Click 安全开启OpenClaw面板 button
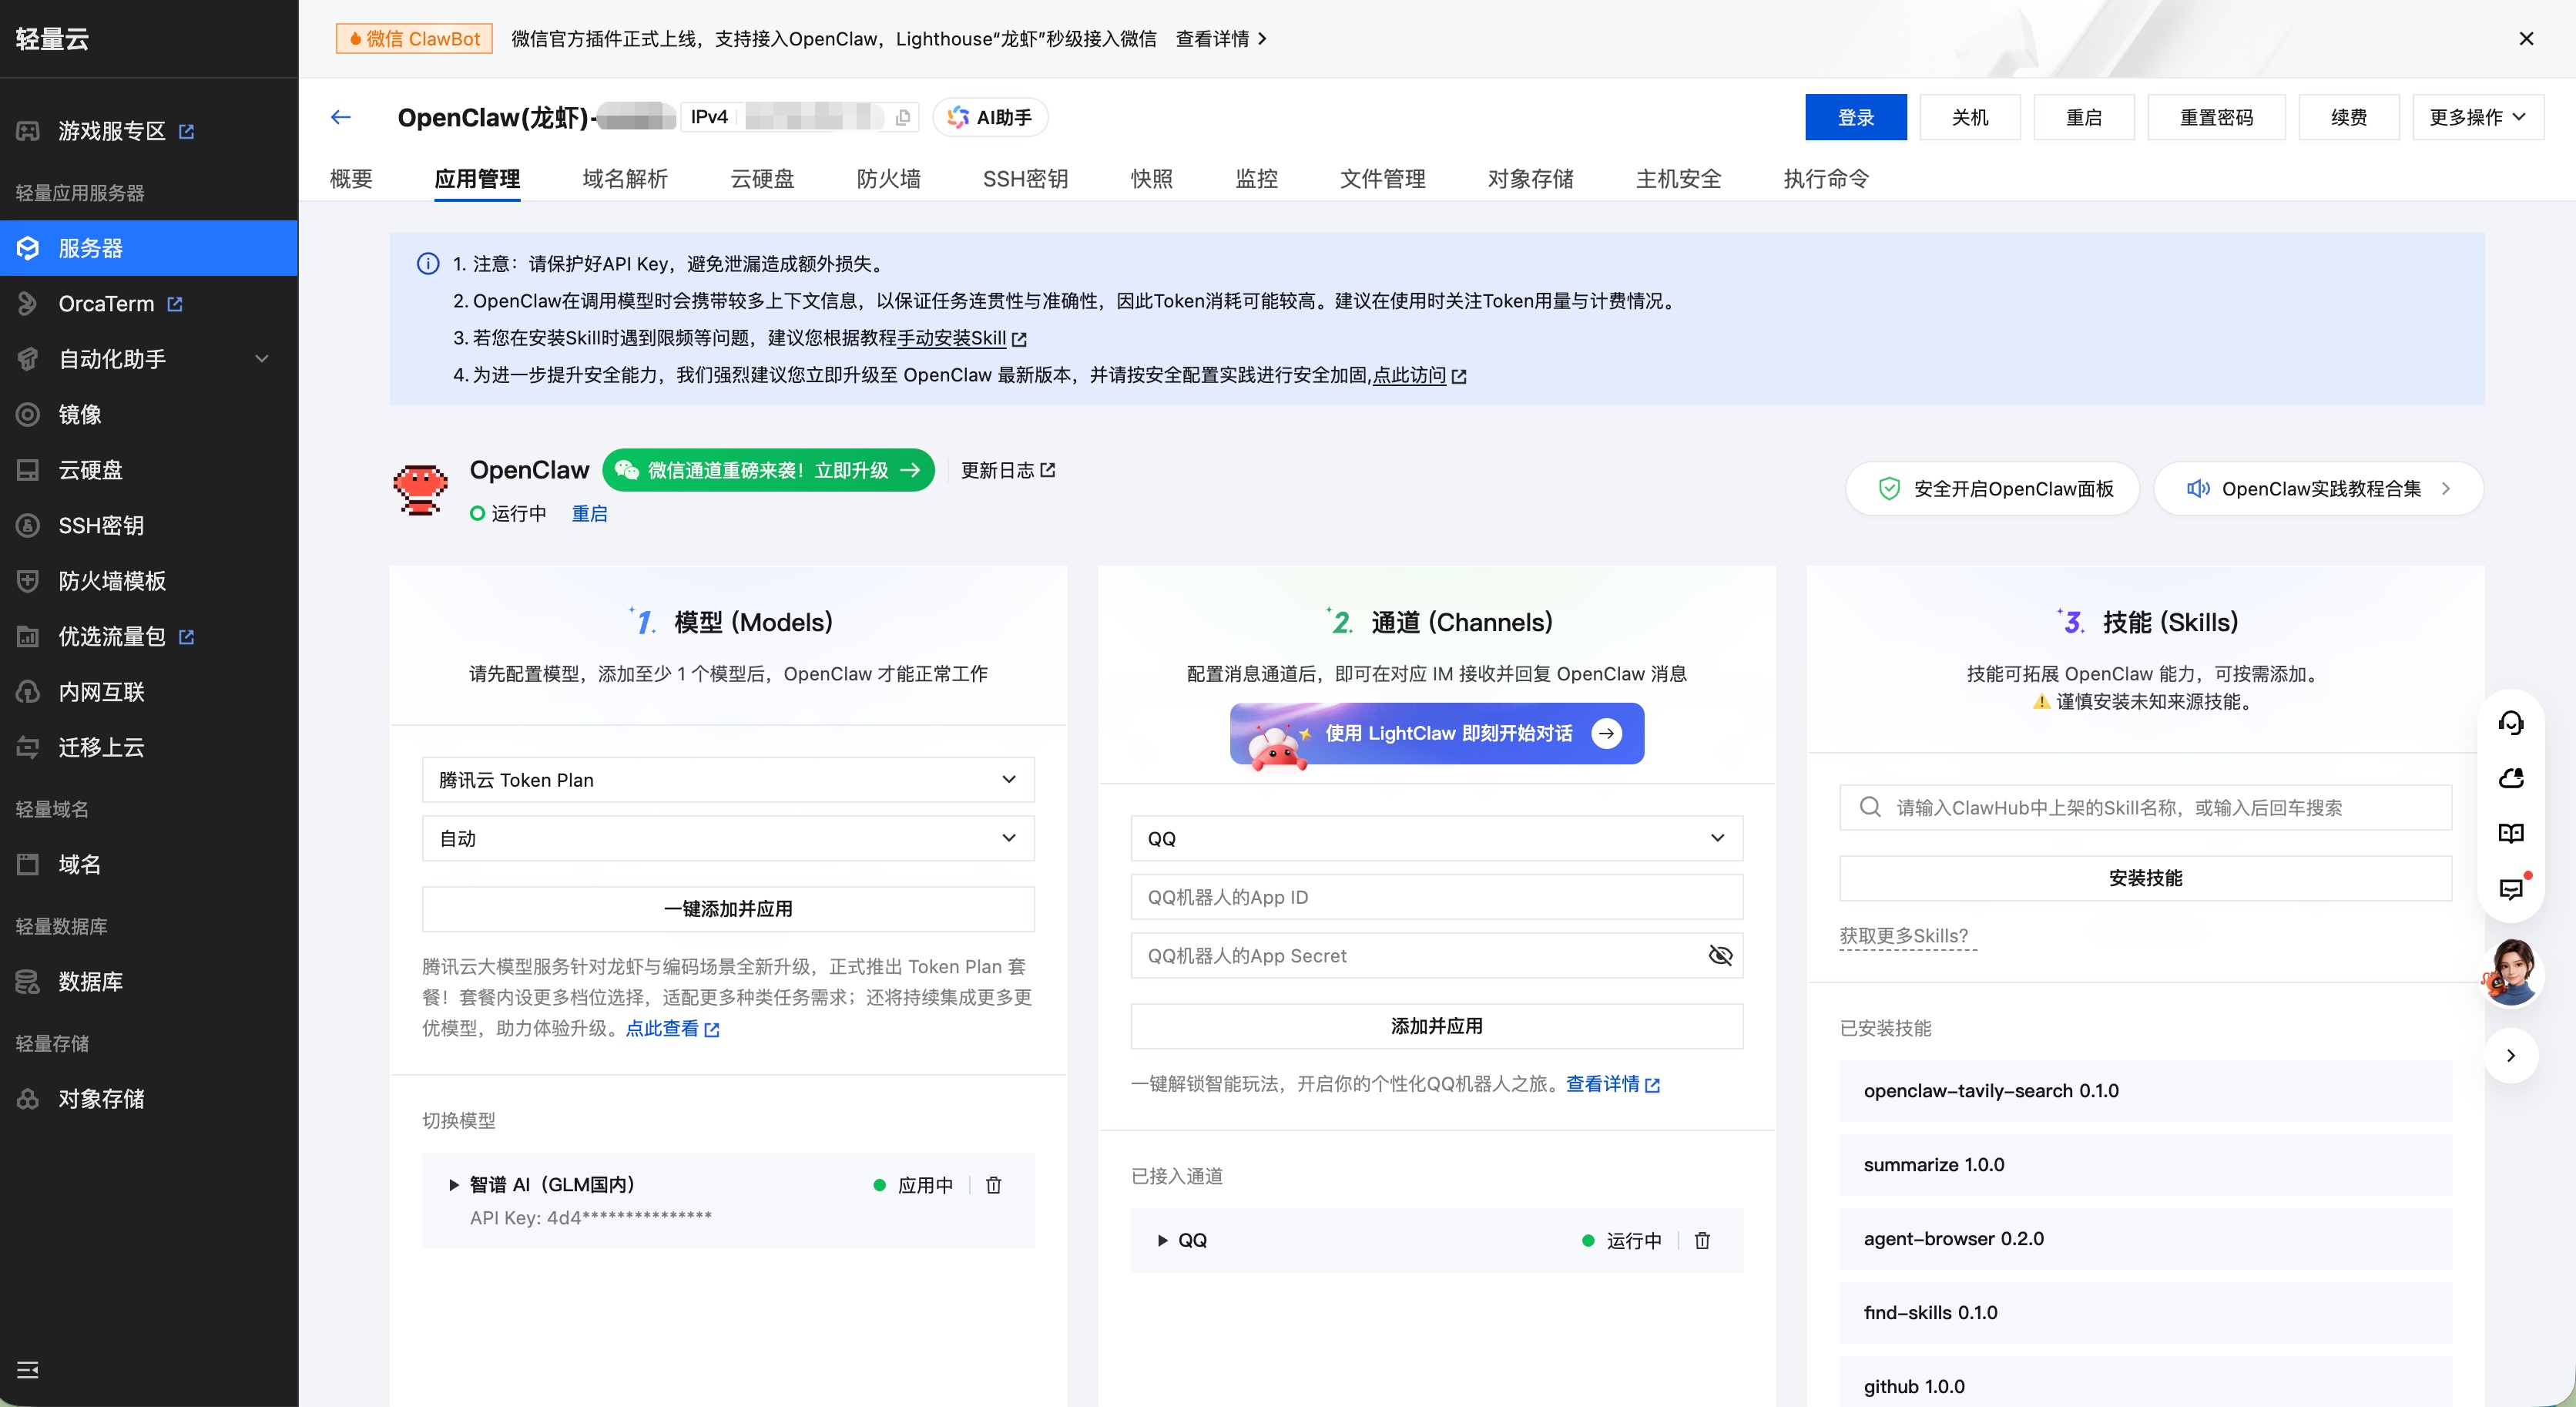 click(1992, 489)
